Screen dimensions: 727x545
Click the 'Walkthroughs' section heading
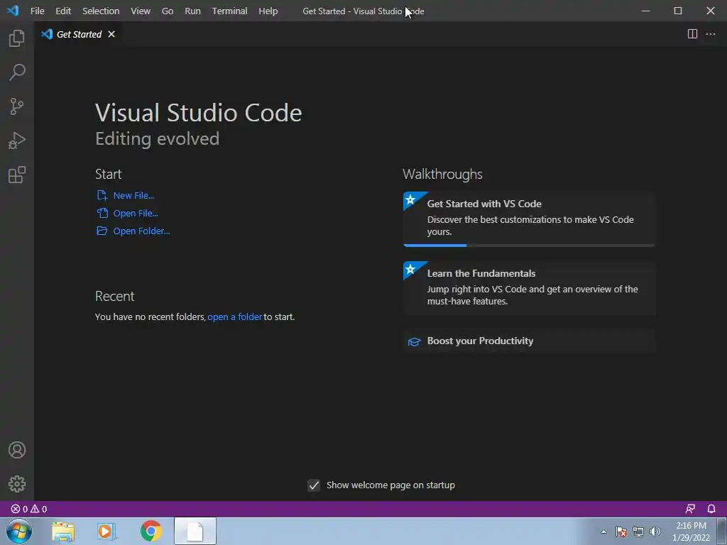click(x=442, y=175)
